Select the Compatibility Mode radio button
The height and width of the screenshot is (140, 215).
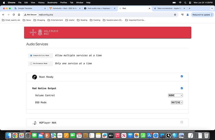coord(31,56)
